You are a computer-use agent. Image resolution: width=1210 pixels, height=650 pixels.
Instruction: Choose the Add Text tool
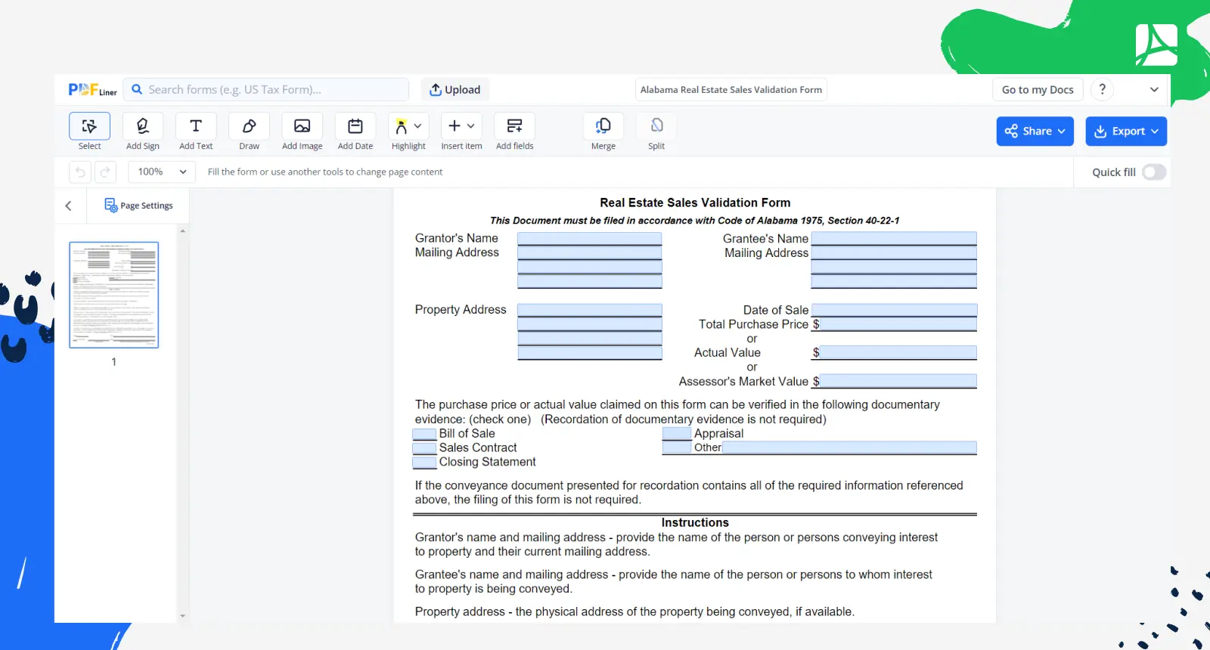pos(196,126)
